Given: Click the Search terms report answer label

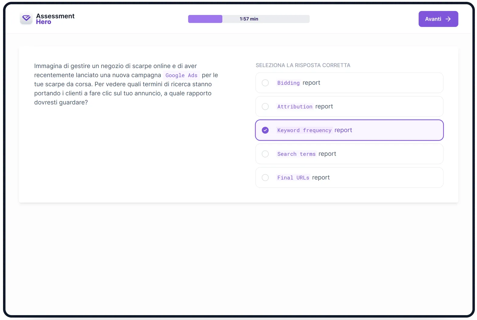Looking at the screenshot, I should pos(306,154).
